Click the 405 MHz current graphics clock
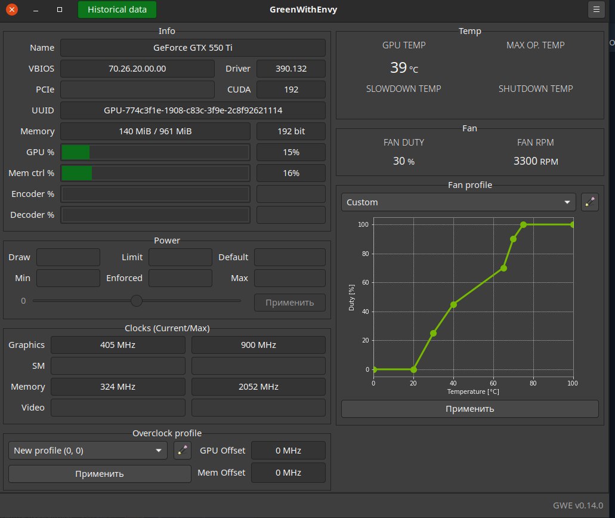 118,345
